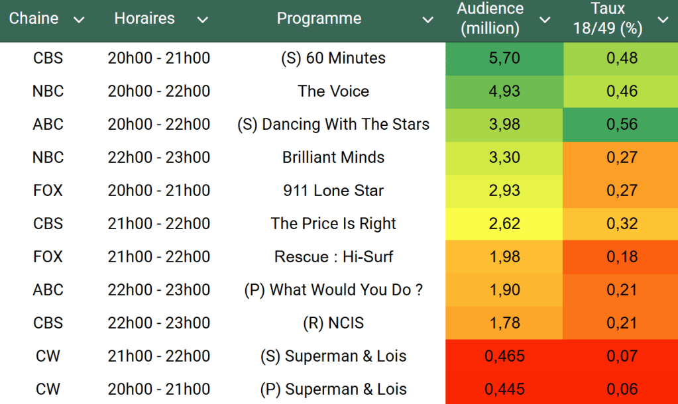Click the Brilliant Minds programme cell
The image size is (678, 404).
pos(333,158)
